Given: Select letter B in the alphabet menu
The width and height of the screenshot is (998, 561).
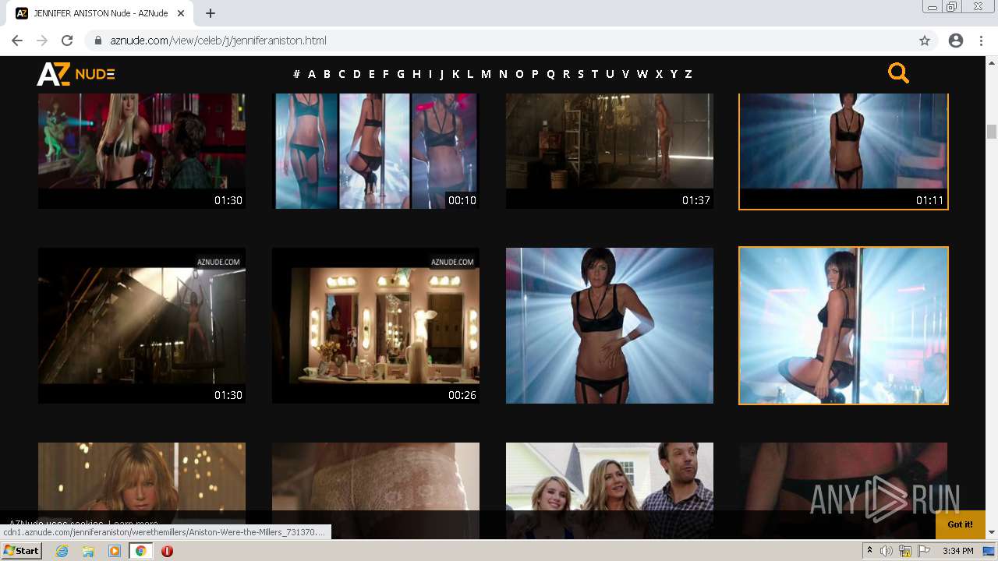Looking at the screenshot, I should tap(327, 74).
